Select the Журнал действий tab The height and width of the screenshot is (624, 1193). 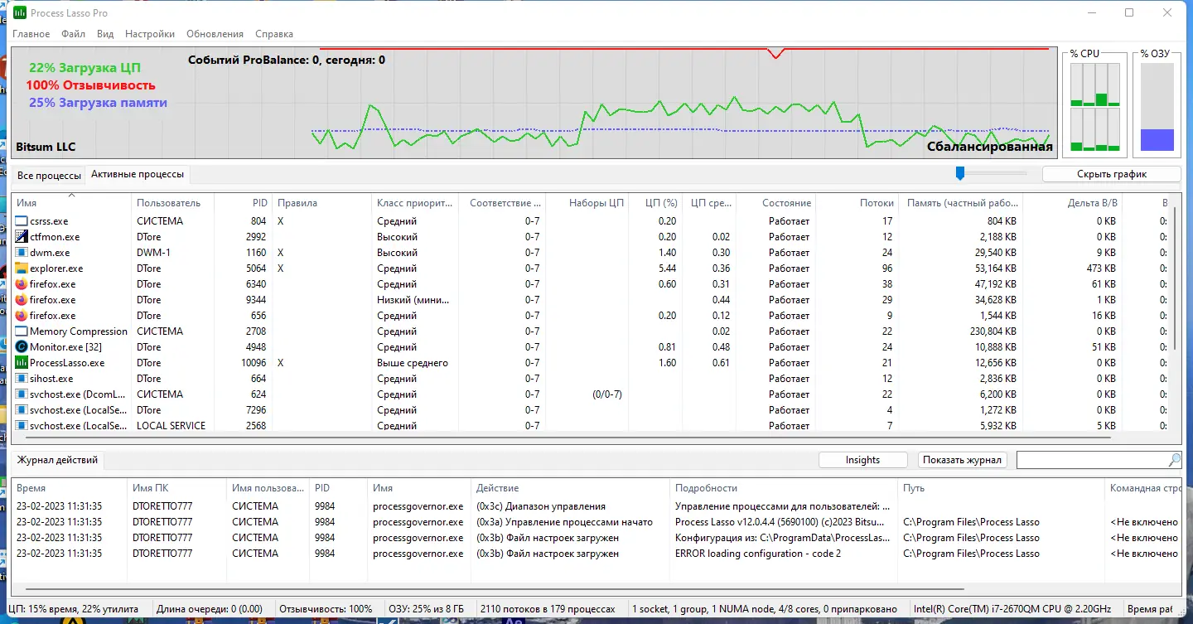point(58,460)
